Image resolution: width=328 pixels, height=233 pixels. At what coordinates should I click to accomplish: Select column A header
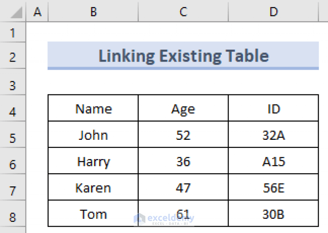click(x=37, y=11)
